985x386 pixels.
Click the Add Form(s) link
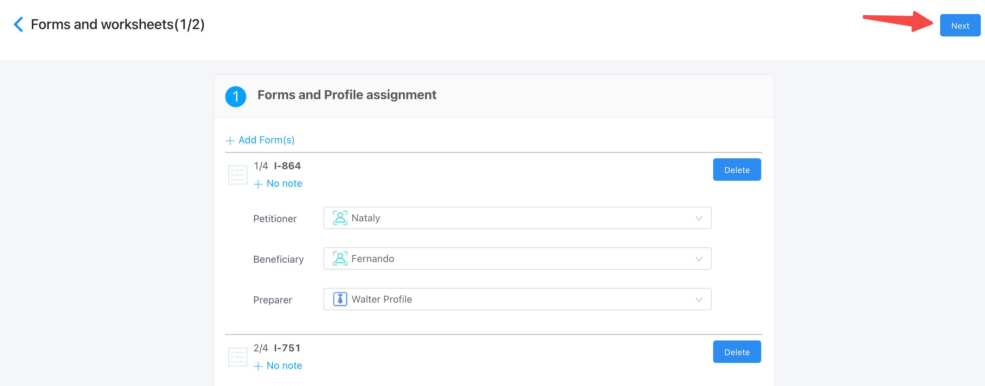point(266,140)
